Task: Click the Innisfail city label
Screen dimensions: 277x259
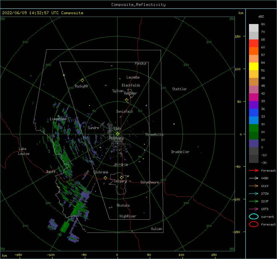Action: (125, 111)
